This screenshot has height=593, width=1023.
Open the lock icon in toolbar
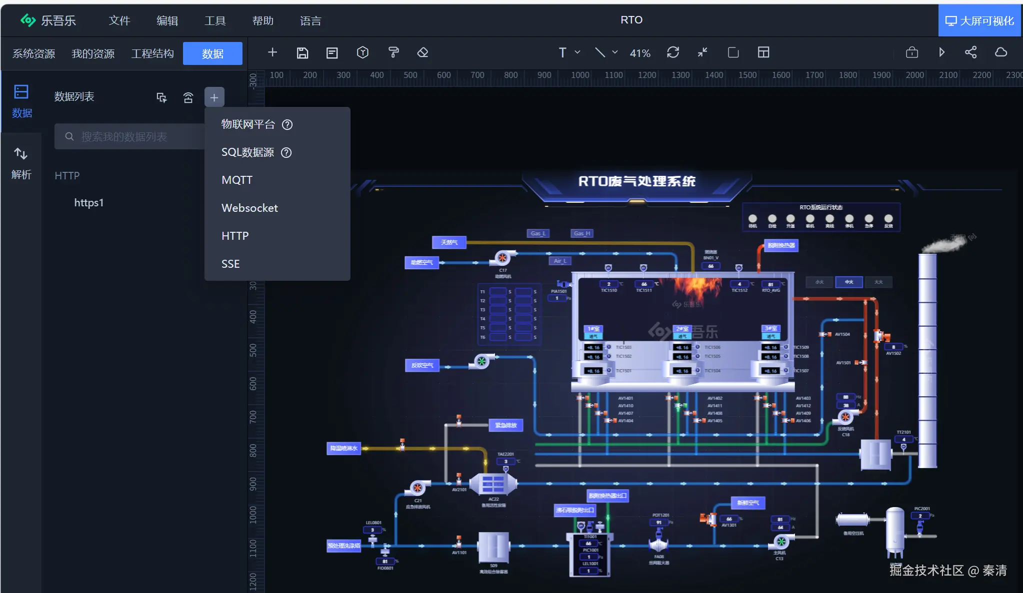point(911,52)
